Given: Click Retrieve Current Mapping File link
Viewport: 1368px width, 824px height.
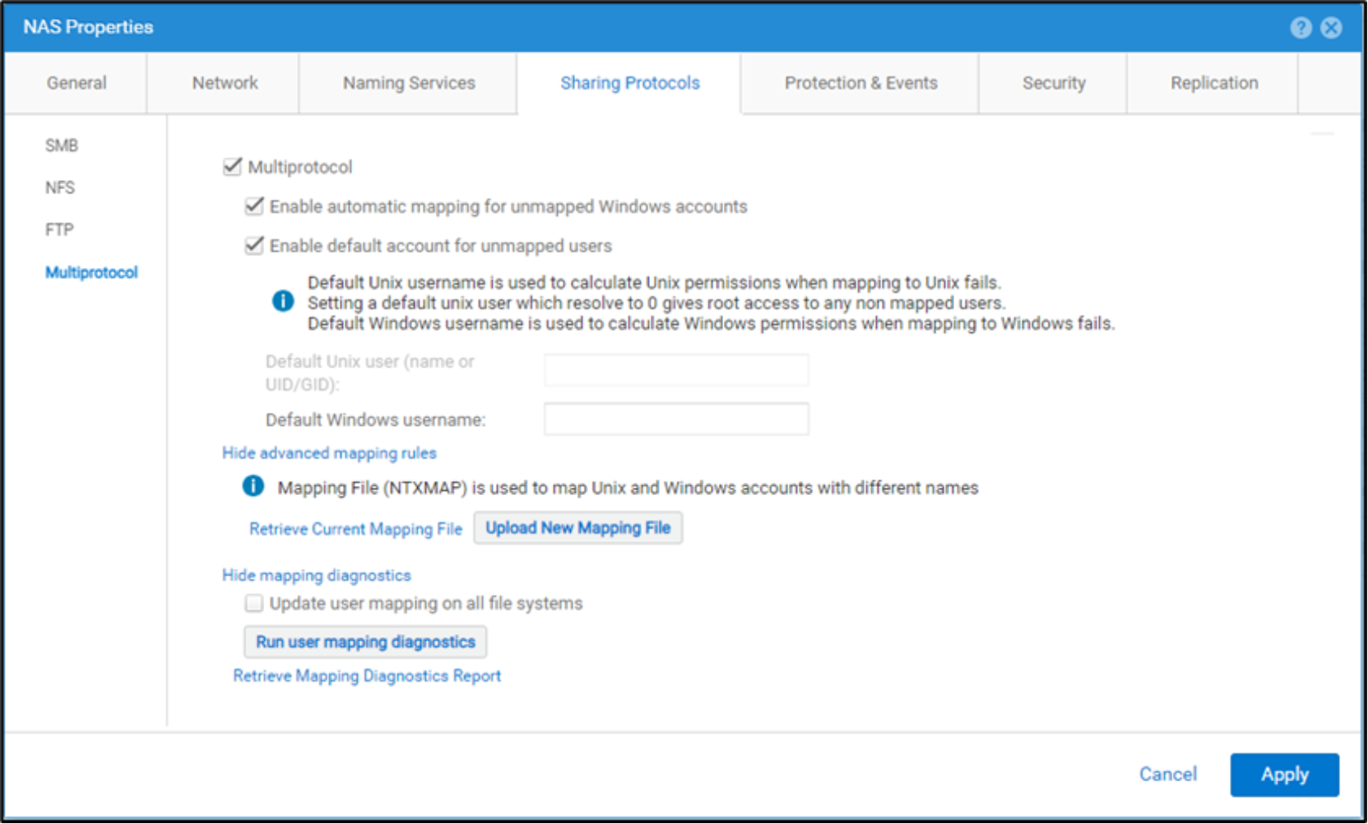Looking at the screenshot, I should click(356, 529).
